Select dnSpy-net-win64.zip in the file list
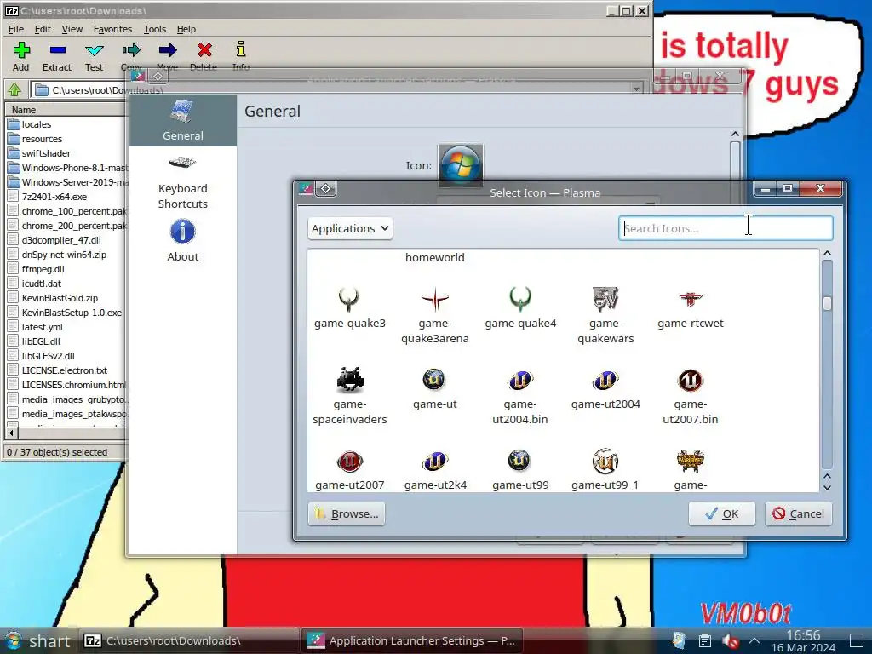The image size is (872, 654). click(64, 255)
